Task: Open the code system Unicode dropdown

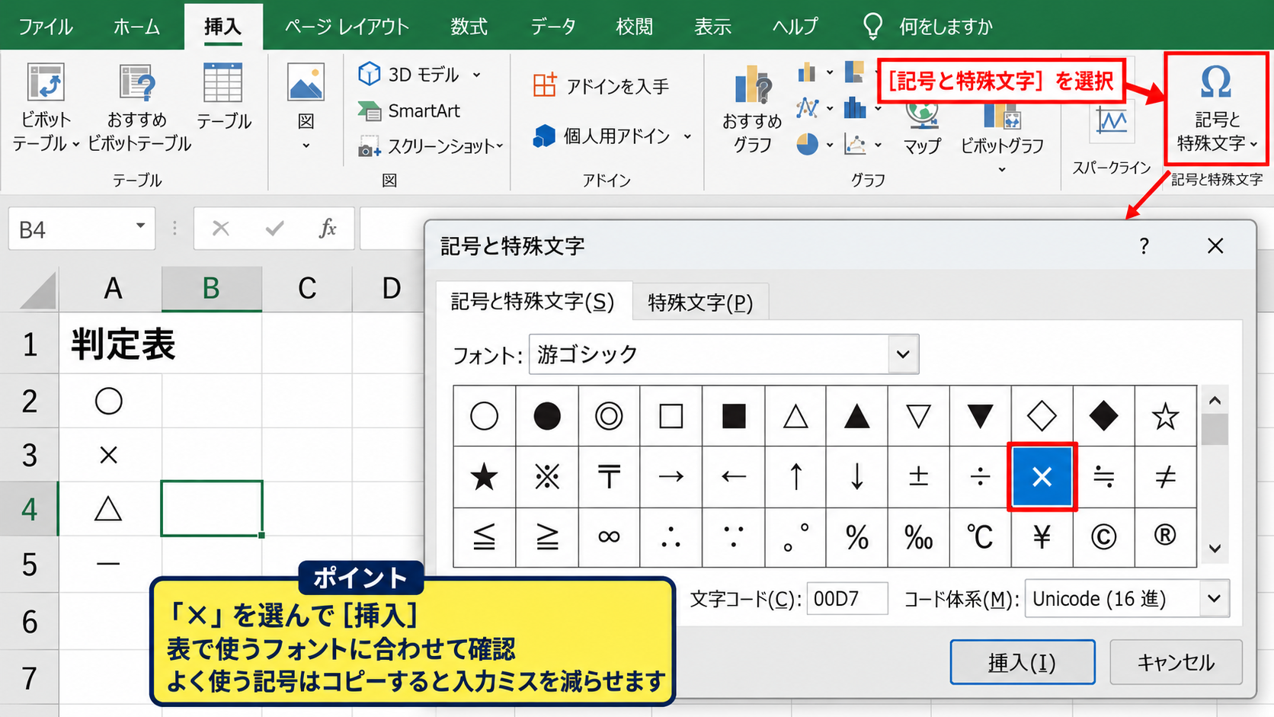Action: pos(1214,599)
